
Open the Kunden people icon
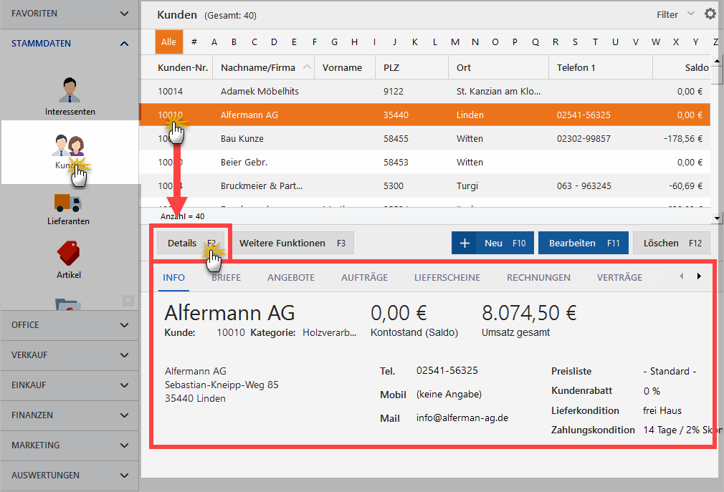[x=68, y=145]
